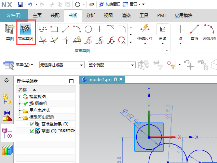Toggle the snap point filter funnel button
This screenshot has width=217, height=163.
171,64
